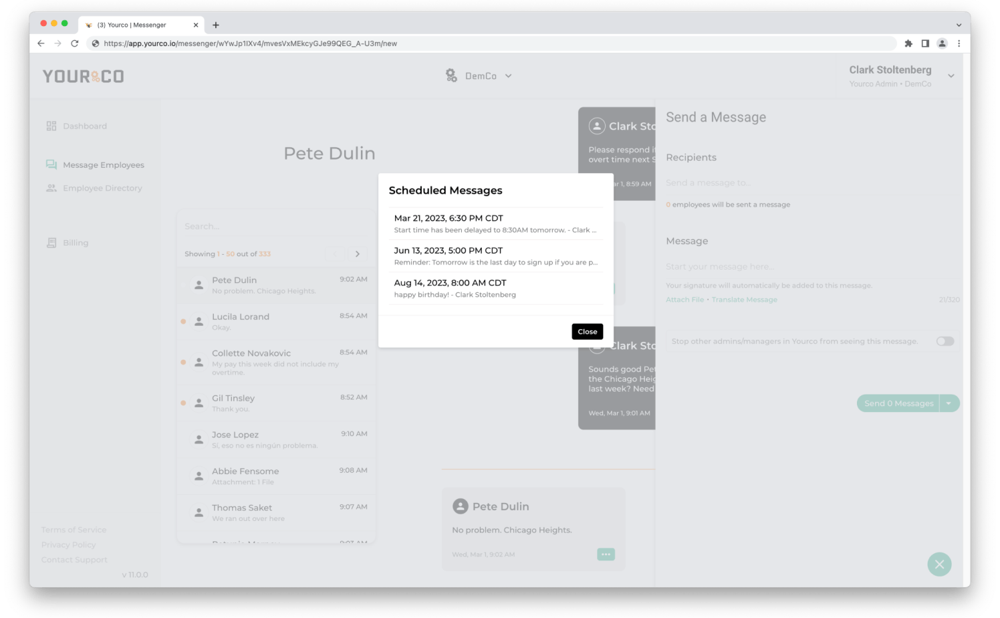Open a new browser tab with plus icon
The height and width of the screenshot is (618, 1000).
click(216, 25)
